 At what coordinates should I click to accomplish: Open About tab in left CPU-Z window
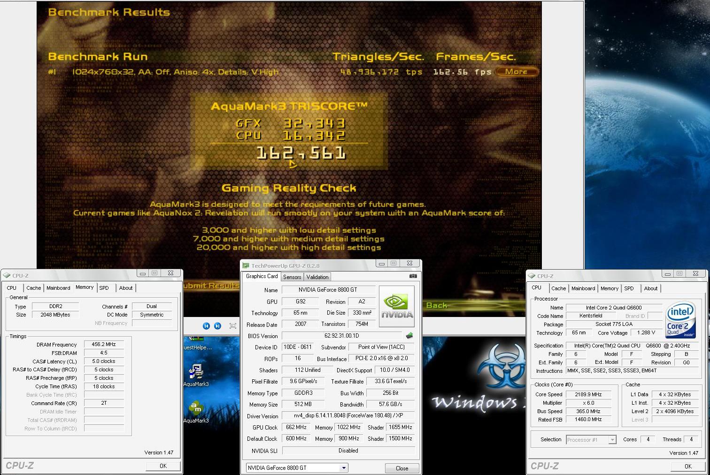coord(126,288)
